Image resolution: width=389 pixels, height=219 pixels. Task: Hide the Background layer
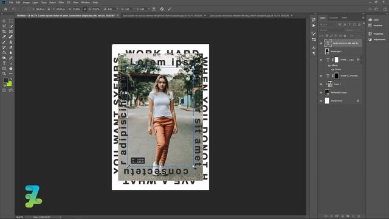(x=321, y=101)
